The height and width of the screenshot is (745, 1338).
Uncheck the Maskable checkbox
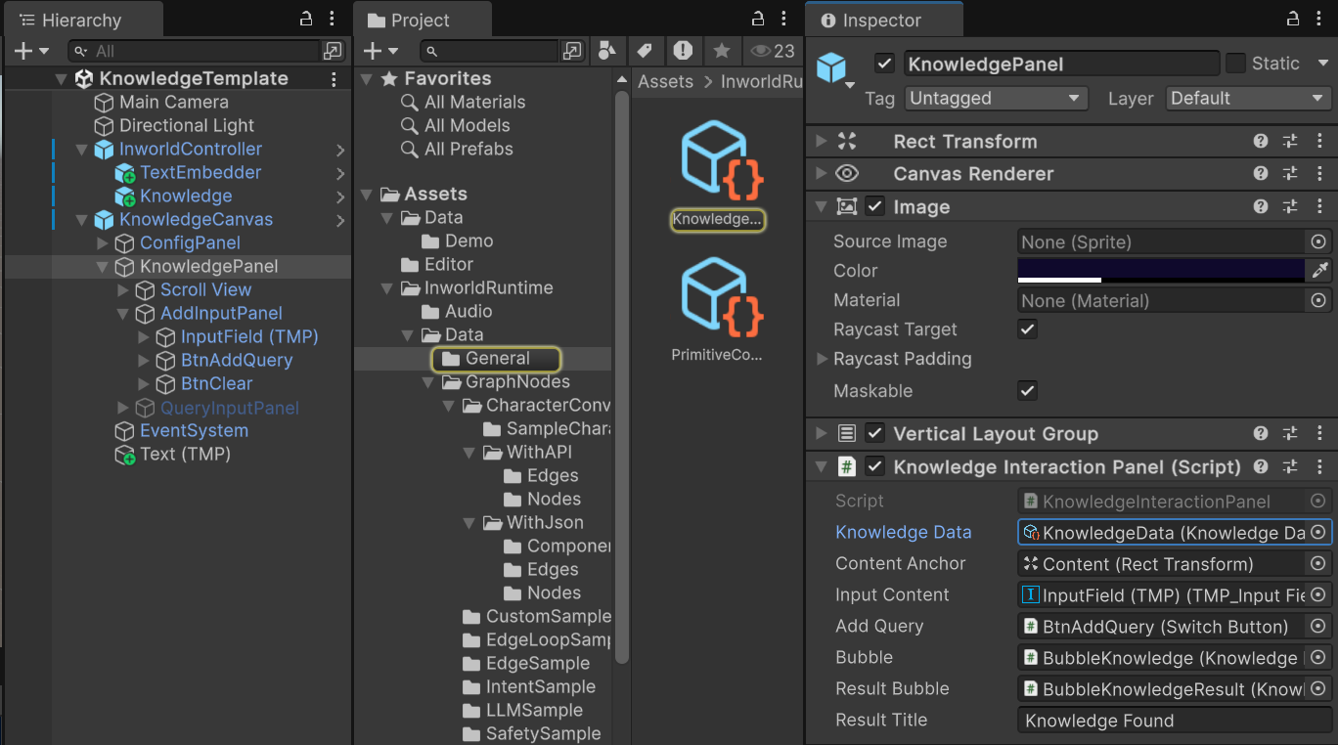coord(1027,391)
